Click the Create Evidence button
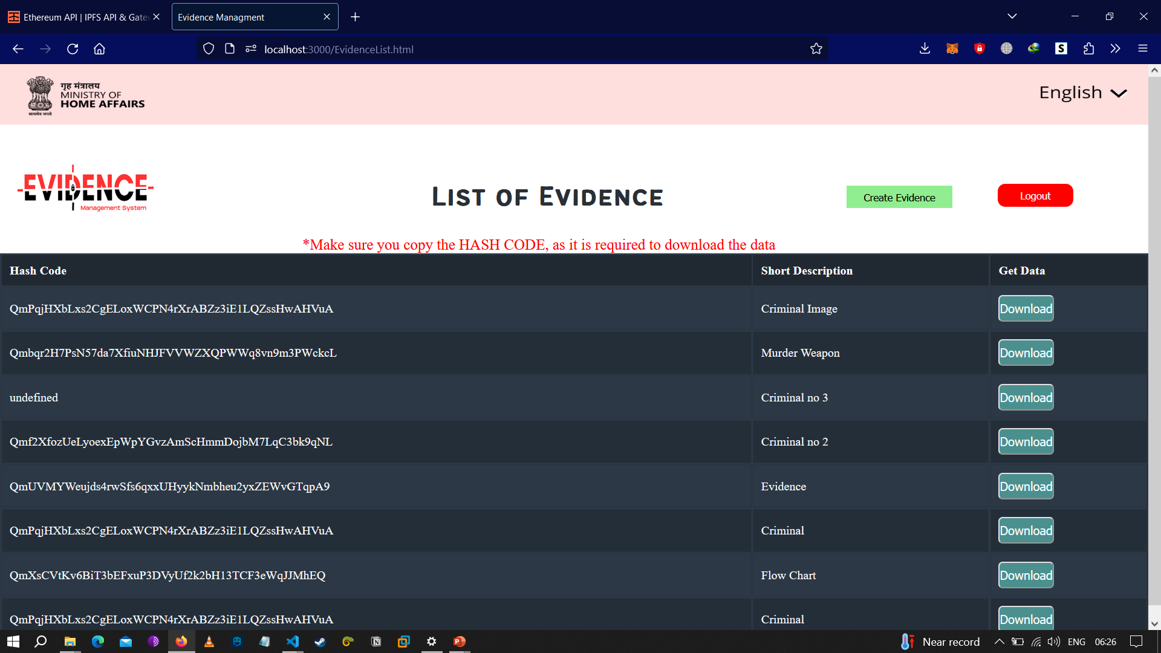Screen dimensions: 1161x653 899,197
